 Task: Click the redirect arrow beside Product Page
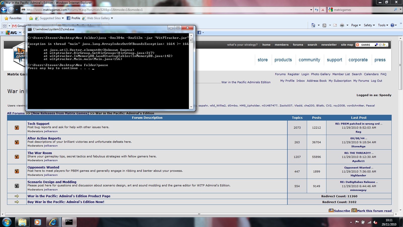click(17, 196)
